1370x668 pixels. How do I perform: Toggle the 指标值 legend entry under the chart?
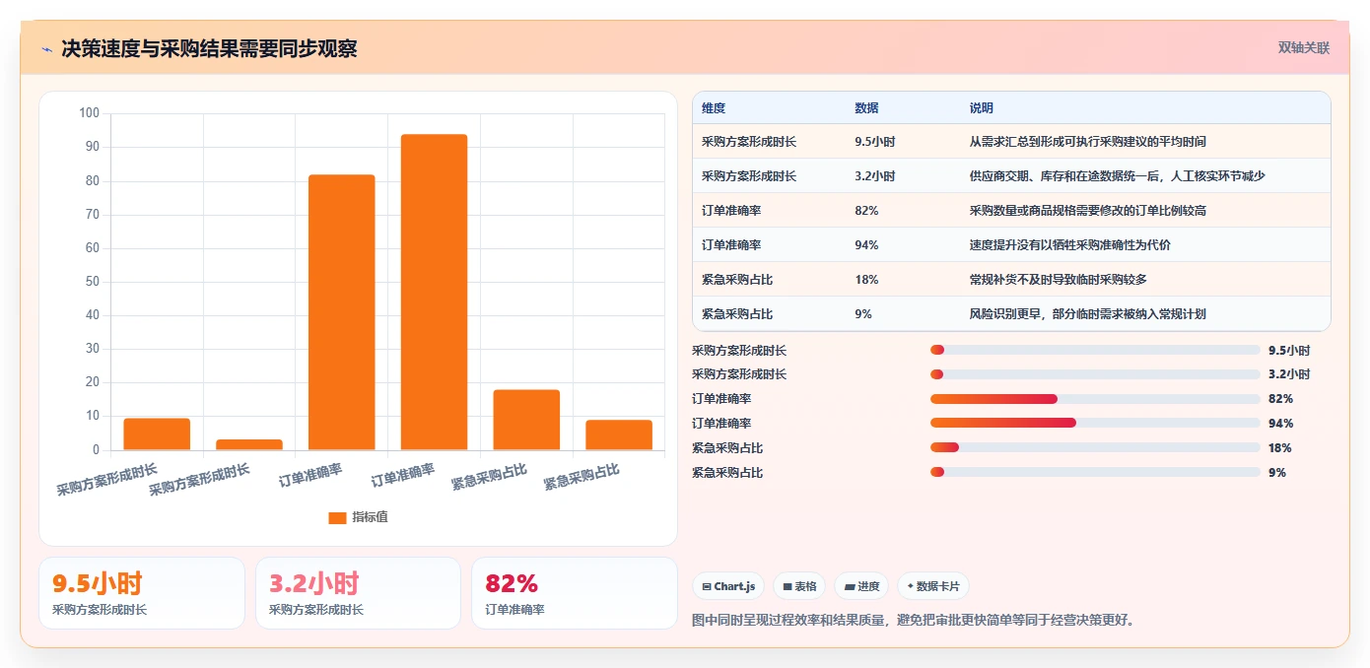[358, 517]
